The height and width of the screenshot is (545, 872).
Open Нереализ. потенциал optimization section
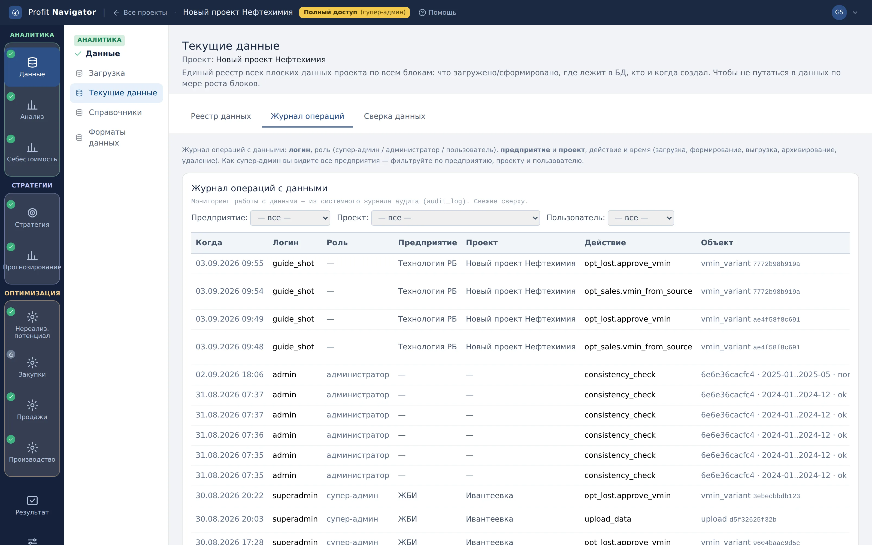click(32, 325)
